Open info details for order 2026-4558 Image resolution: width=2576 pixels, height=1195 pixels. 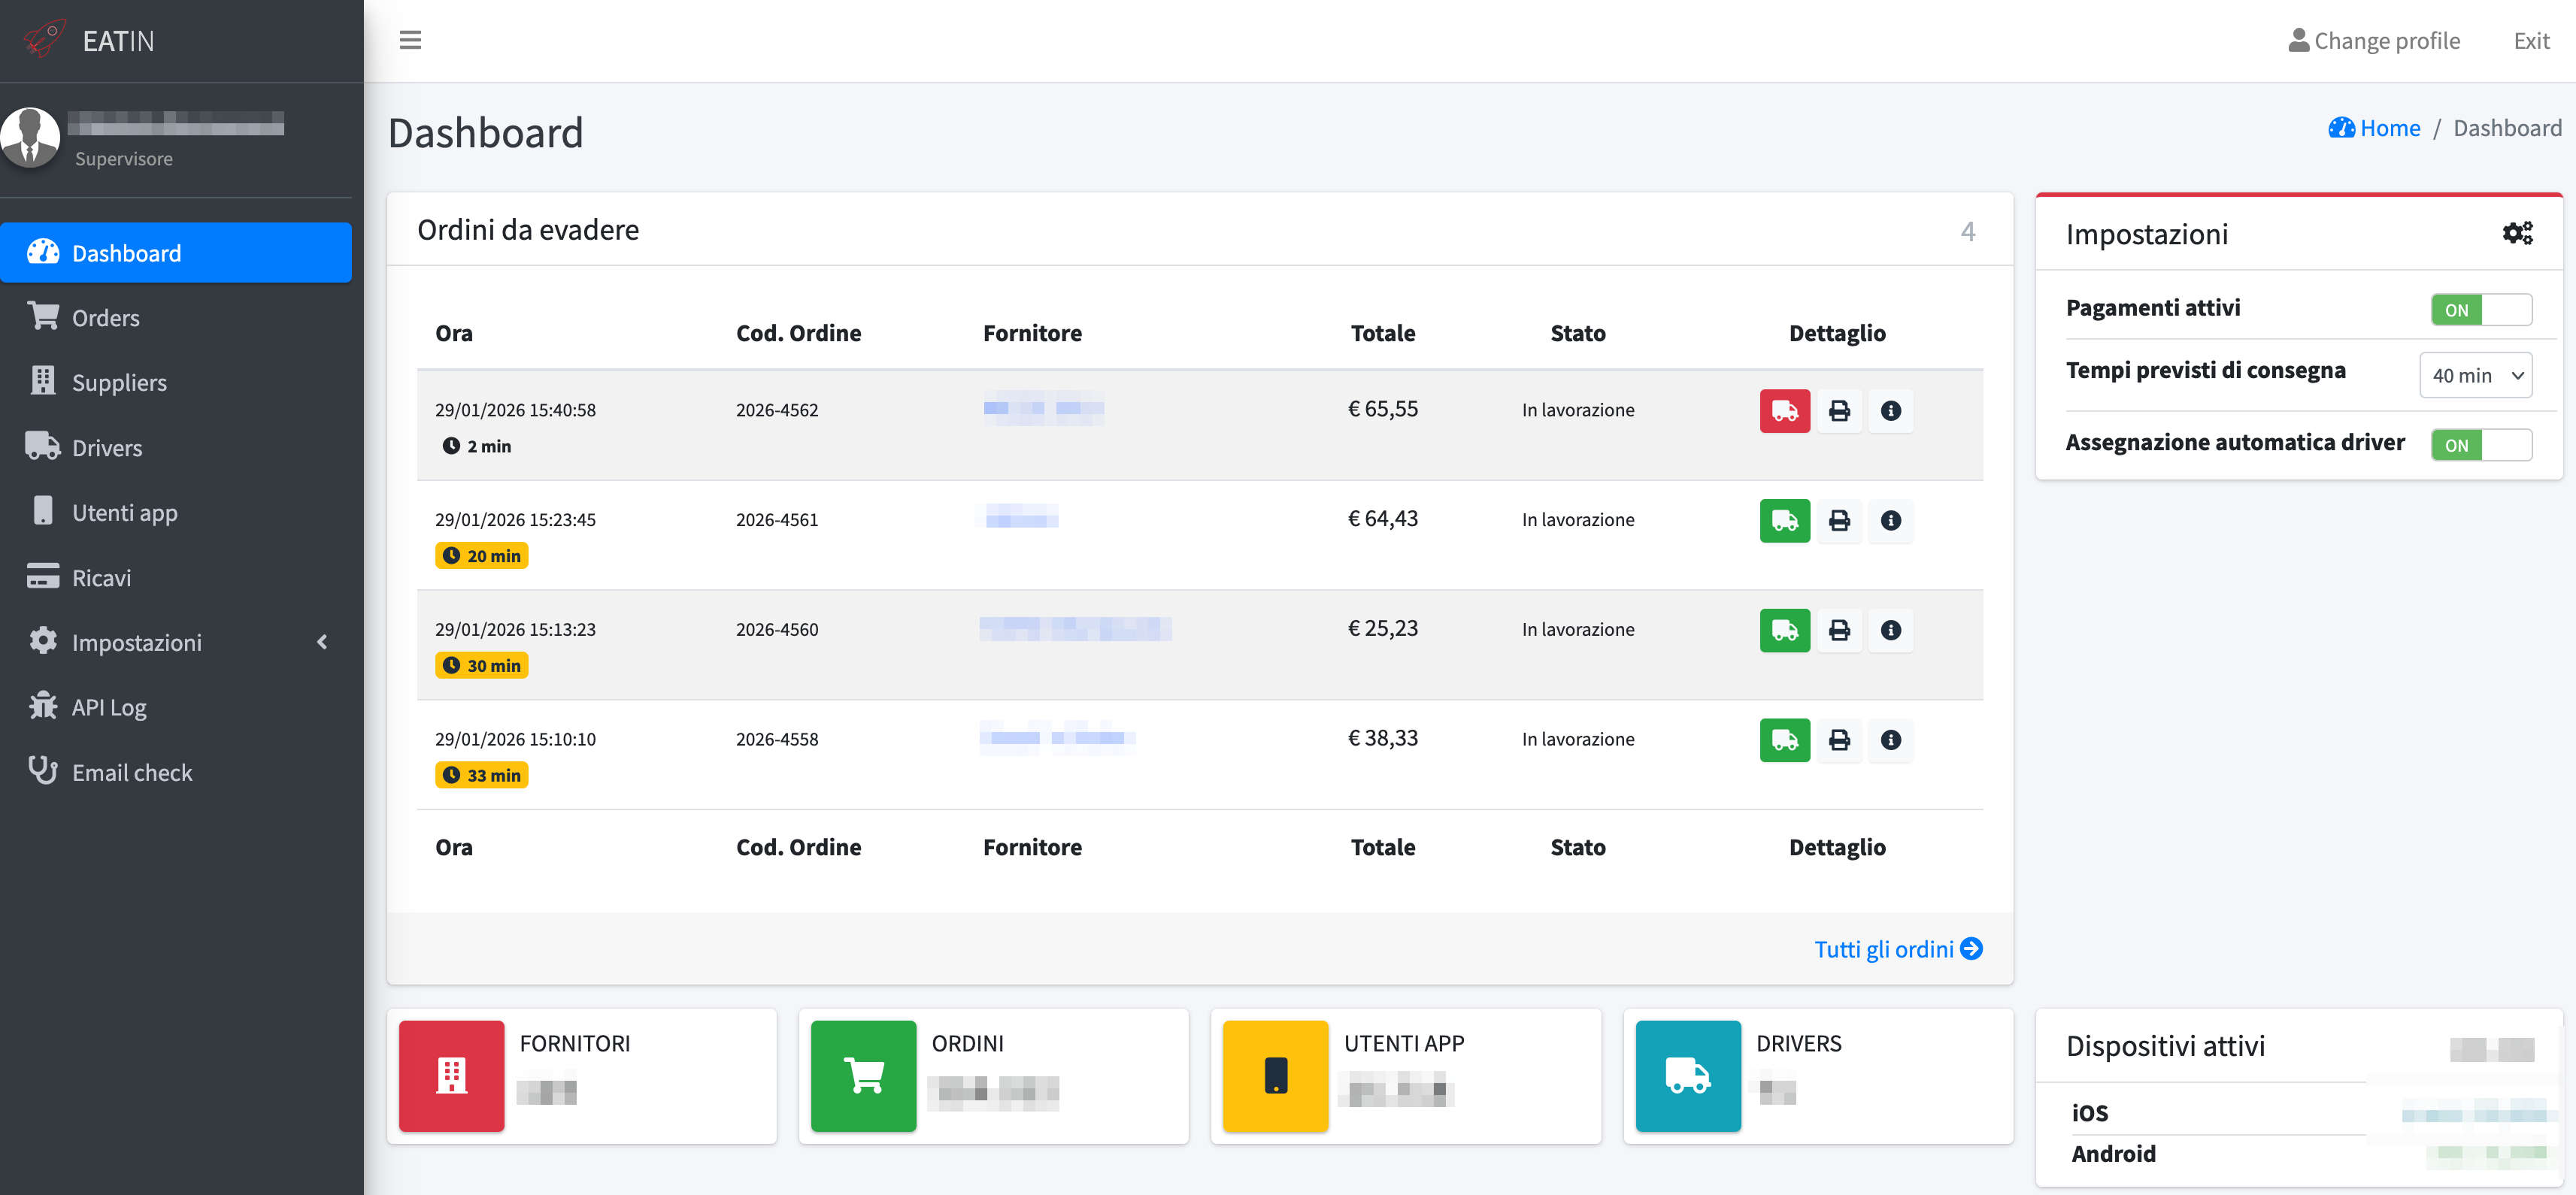click(1891, 740)
